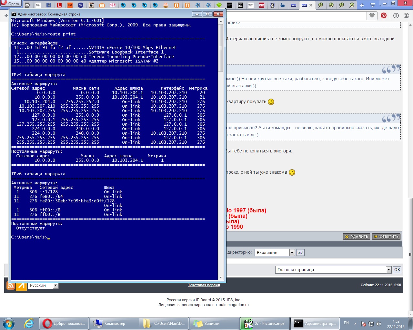Open the Opera main menu

click(x=11, y=4)
